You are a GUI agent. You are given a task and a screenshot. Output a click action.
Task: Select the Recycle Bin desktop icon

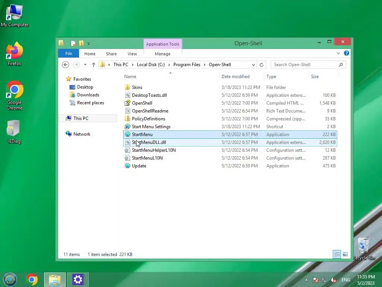[x=364, y=249]
